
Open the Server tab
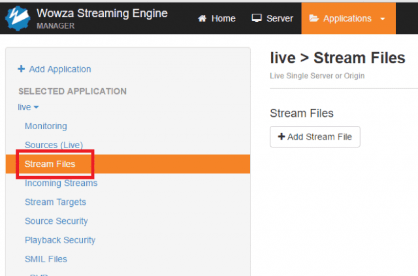(272, 18)
